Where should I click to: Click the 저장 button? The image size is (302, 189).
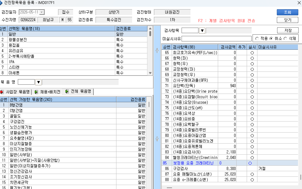tap(288, 30)
